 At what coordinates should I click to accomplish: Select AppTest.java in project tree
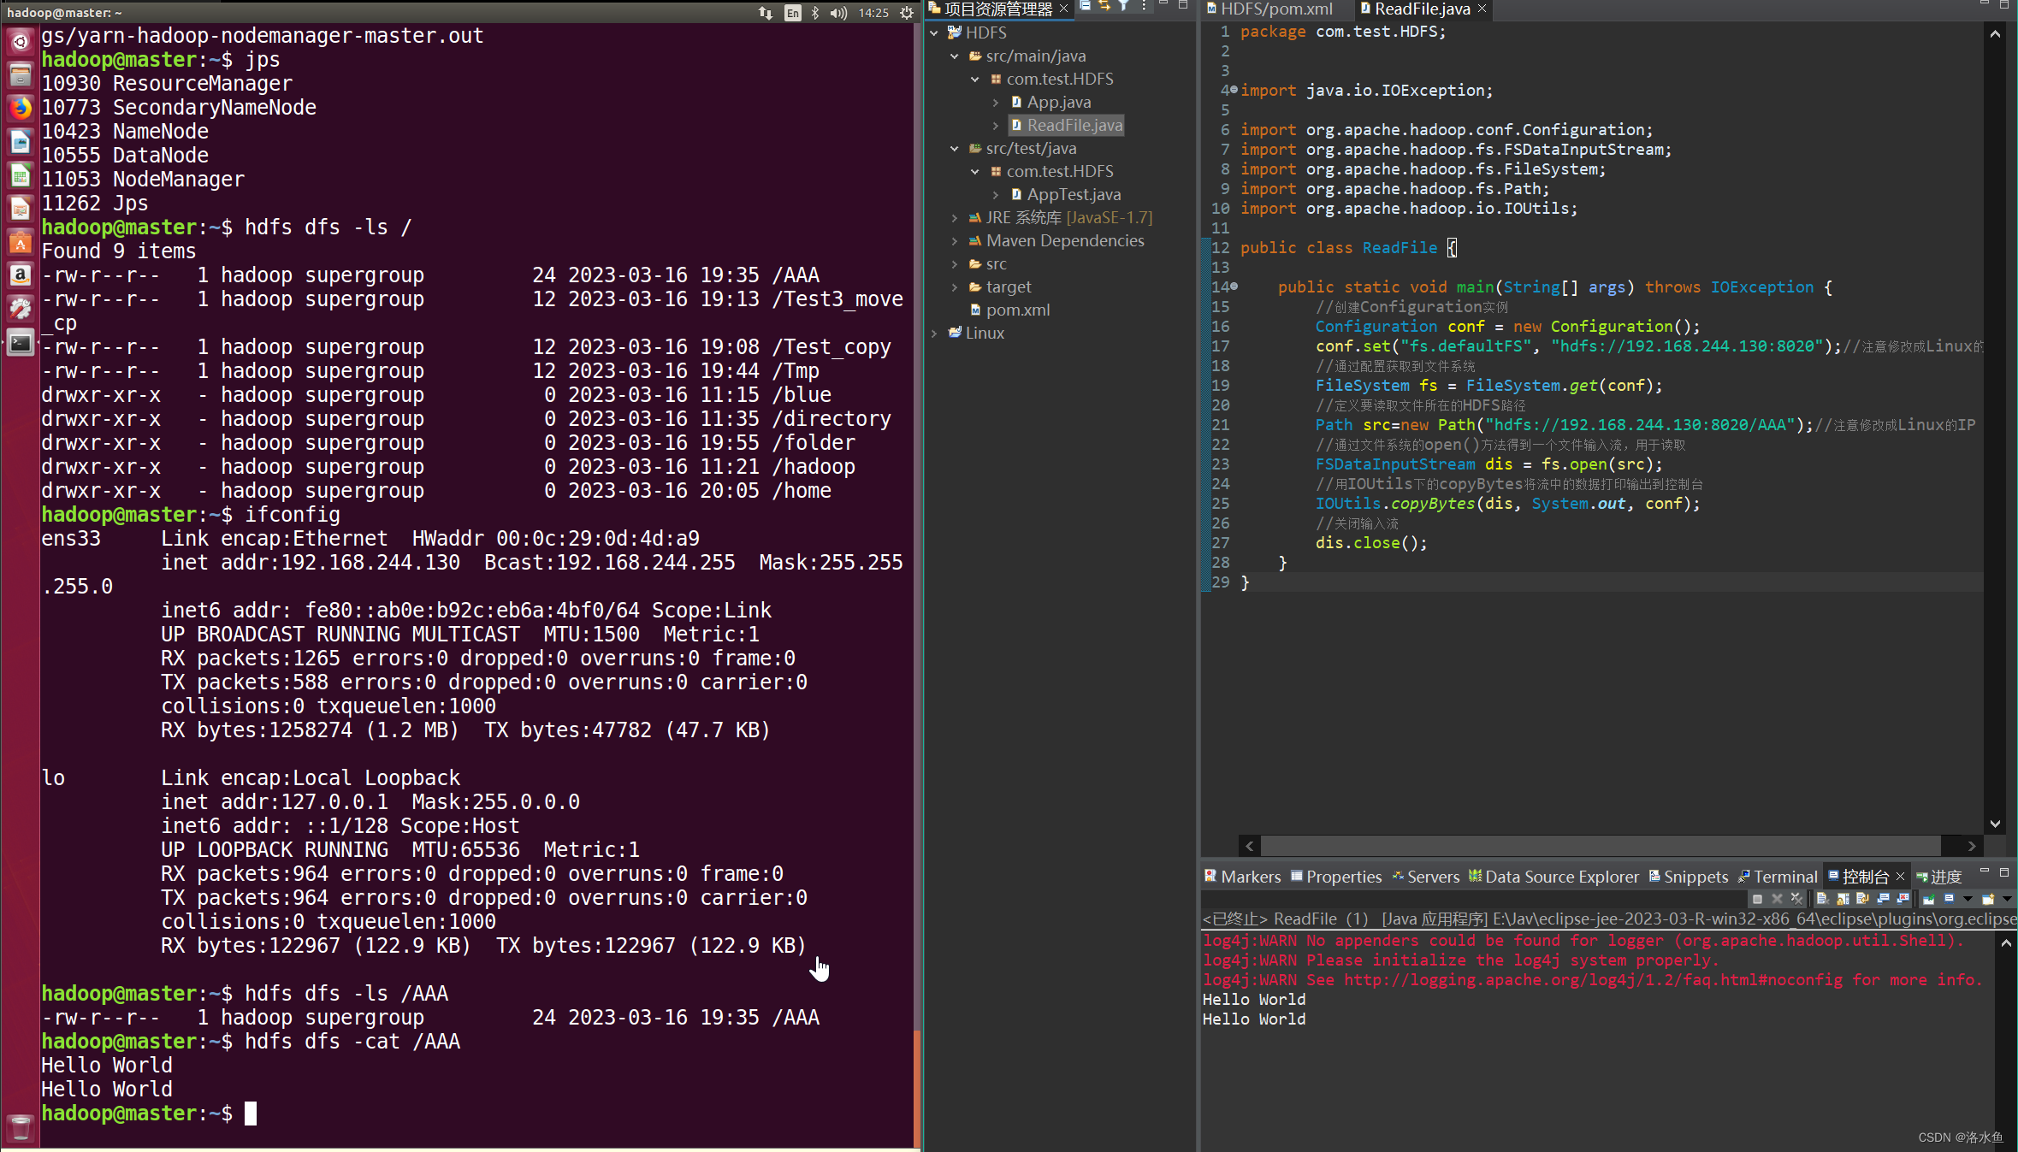(1066, 194)
